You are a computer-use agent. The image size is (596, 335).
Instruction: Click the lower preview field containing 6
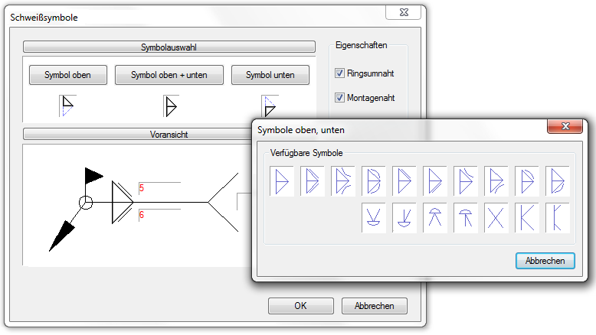coord(159,216)
